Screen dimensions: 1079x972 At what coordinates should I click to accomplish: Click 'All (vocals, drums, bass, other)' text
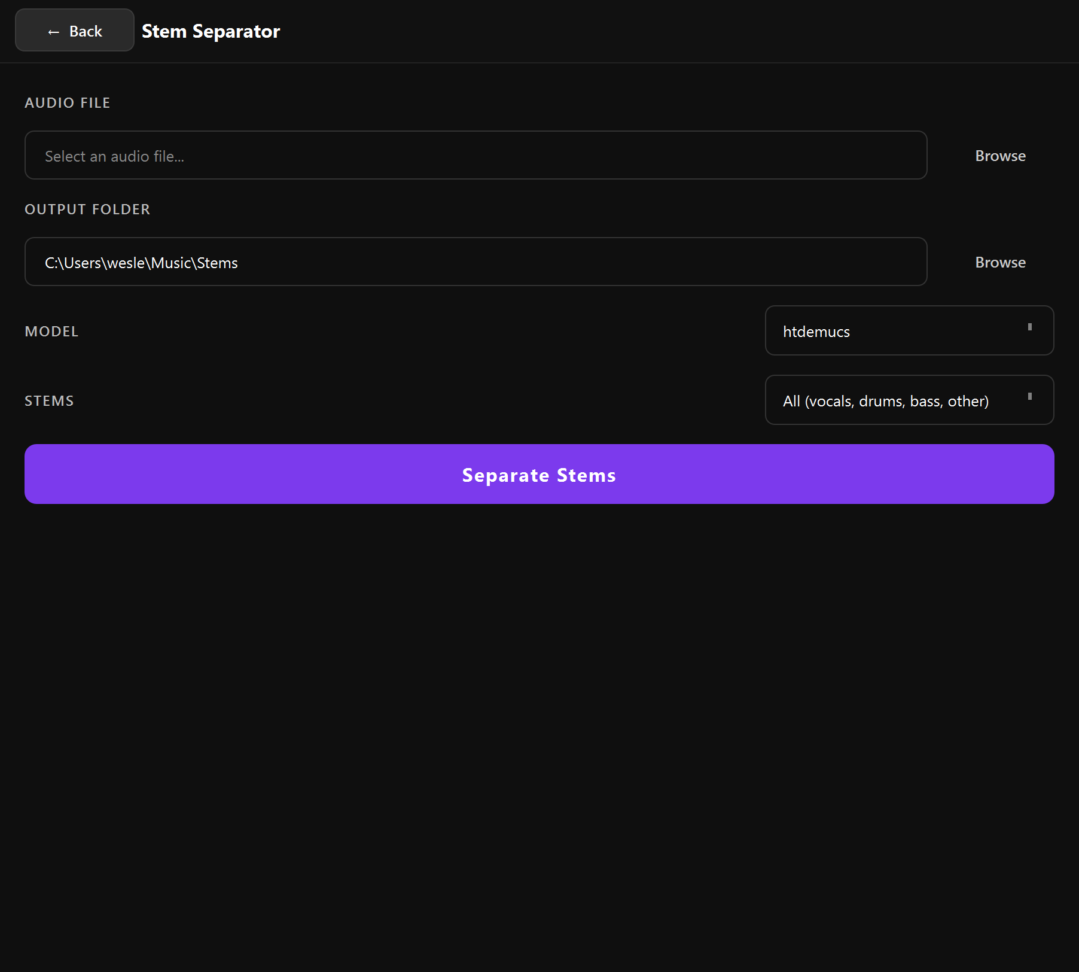coord(885,401)
